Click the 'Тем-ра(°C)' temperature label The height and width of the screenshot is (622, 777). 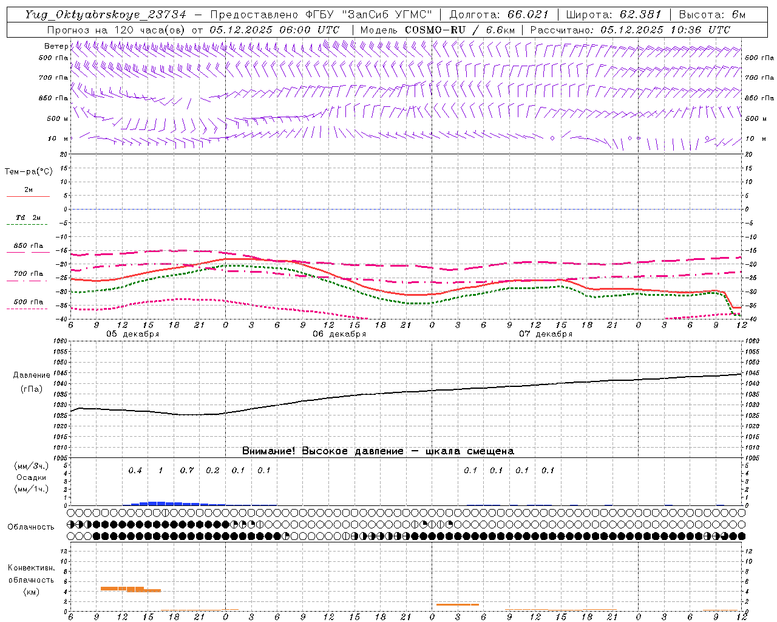point(29,172)
